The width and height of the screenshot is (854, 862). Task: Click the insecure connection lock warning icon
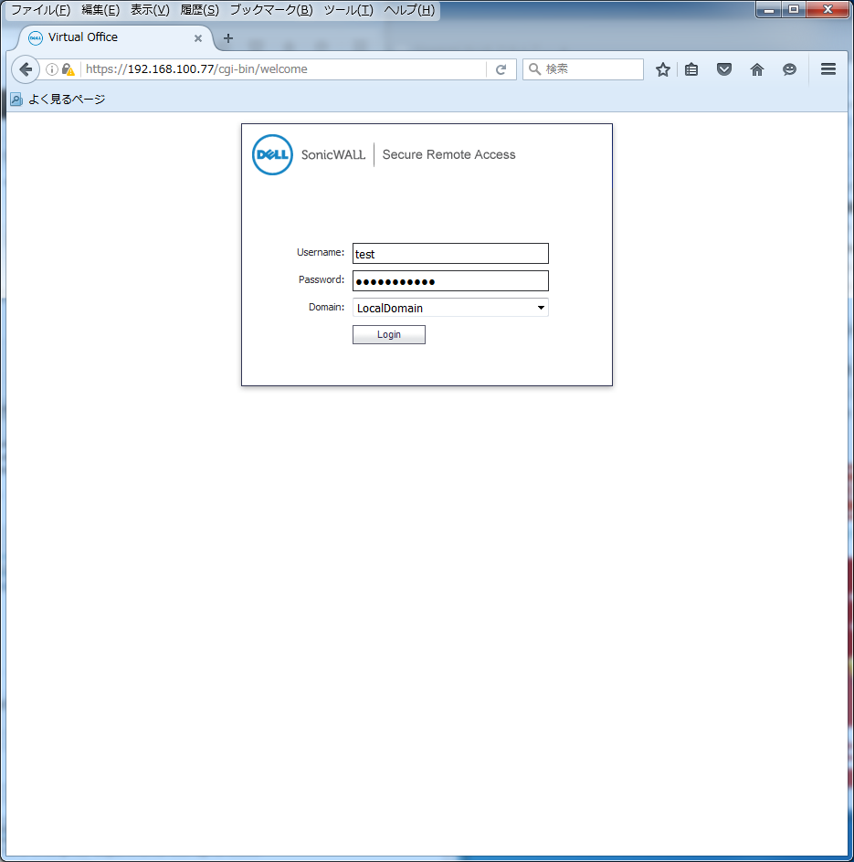(69, 69)
